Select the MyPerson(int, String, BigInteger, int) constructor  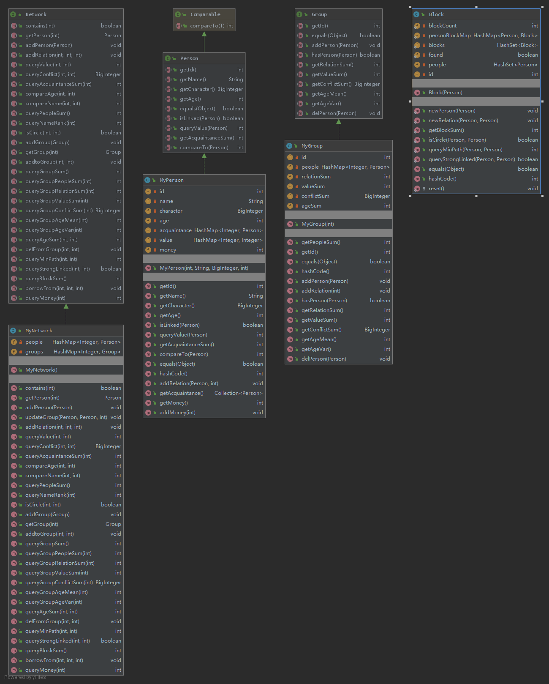204,268
